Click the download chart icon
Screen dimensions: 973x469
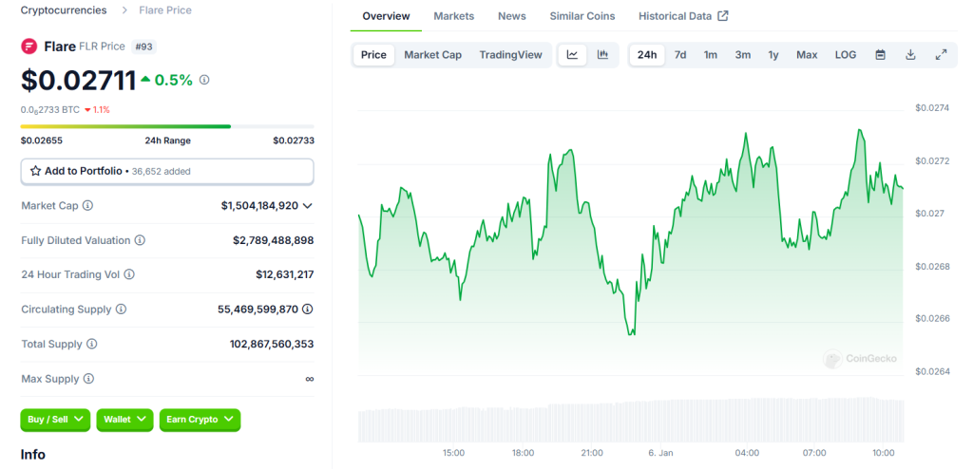tap(910, 55)
